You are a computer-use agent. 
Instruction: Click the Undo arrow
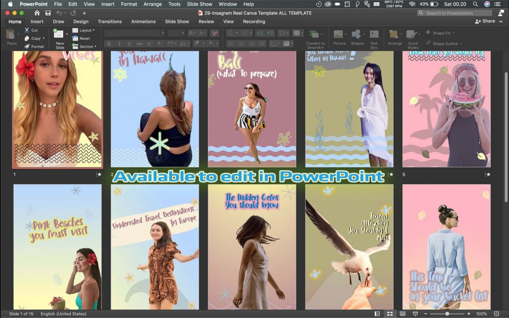point(59,13)
